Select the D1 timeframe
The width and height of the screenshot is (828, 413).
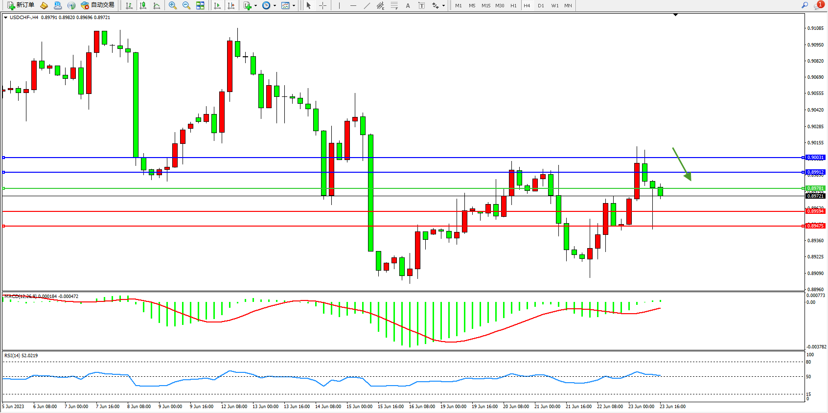541,6
